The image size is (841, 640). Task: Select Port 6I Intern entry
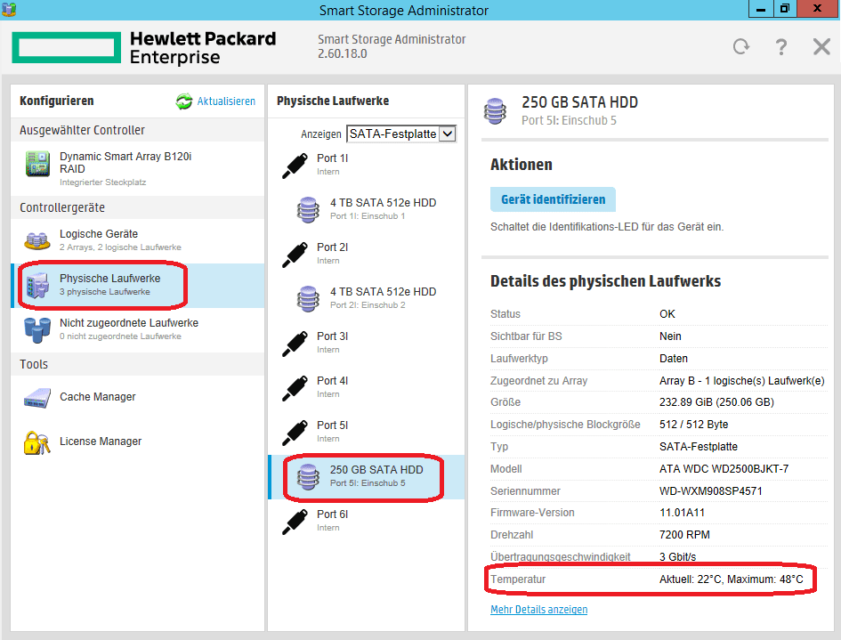click(367, 521)
